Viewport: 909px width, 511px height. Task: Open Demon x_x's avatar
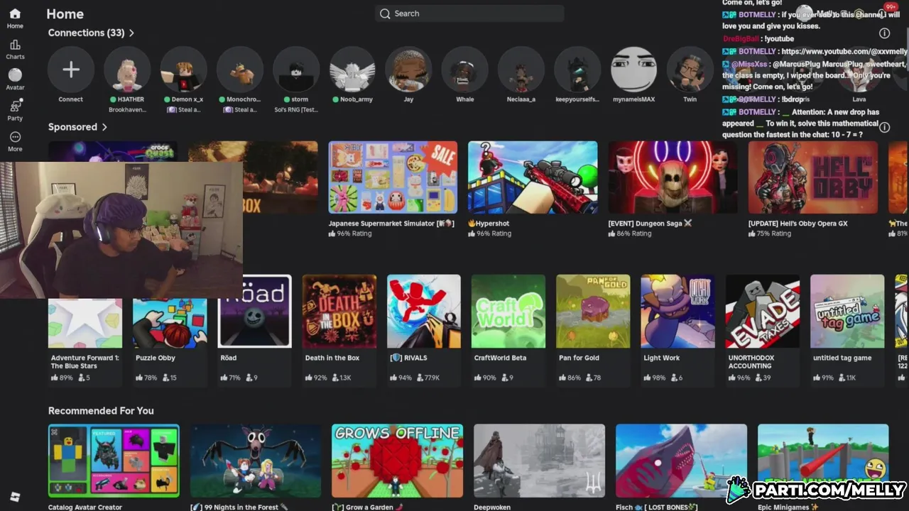(183, 70)
